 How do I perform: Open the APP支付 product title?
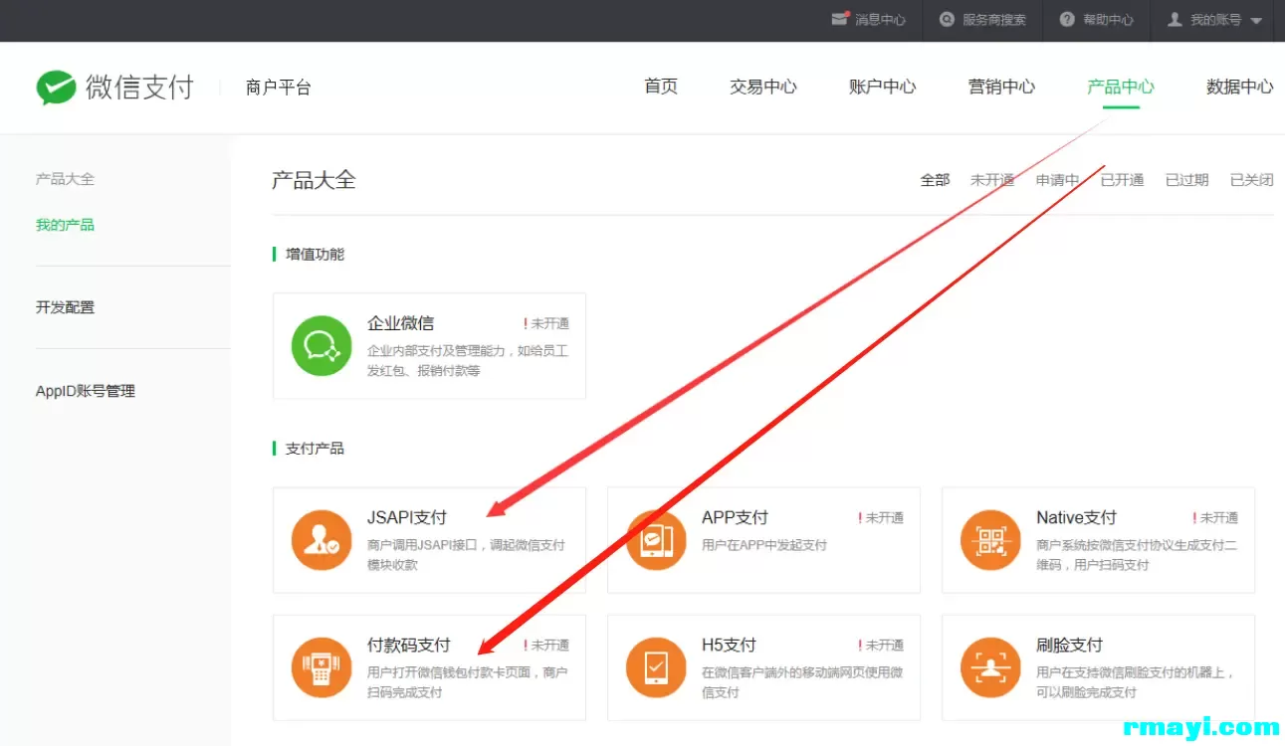(x=735, y=517)
